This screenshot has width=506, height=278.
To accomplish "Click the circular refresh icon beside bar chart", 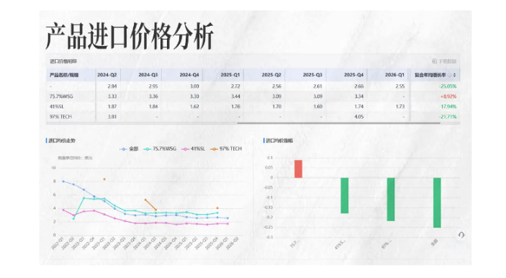I will (461, 235).
